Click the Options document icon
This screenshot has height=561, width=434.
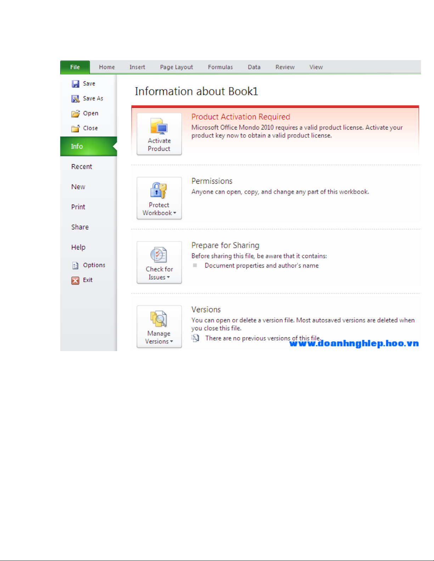point(75,265)
